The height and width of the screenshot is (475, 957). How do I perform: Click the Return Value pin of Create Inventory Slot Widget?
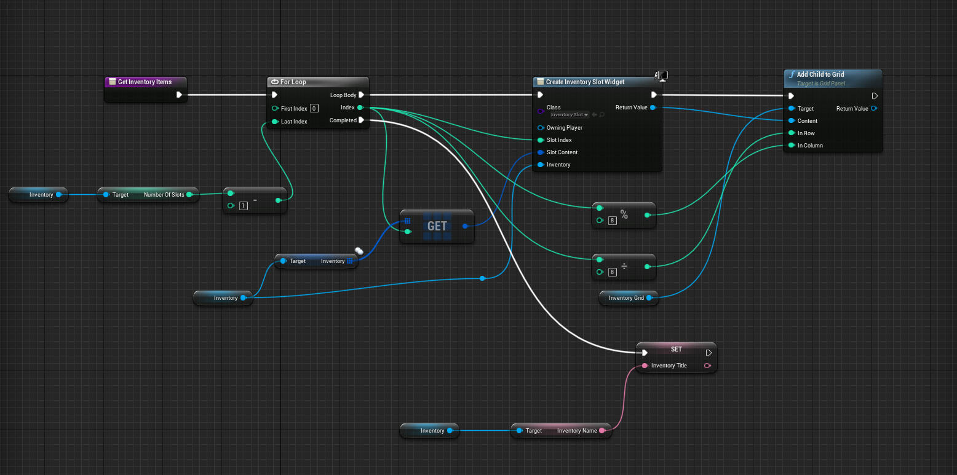click(x=653, y=108)
